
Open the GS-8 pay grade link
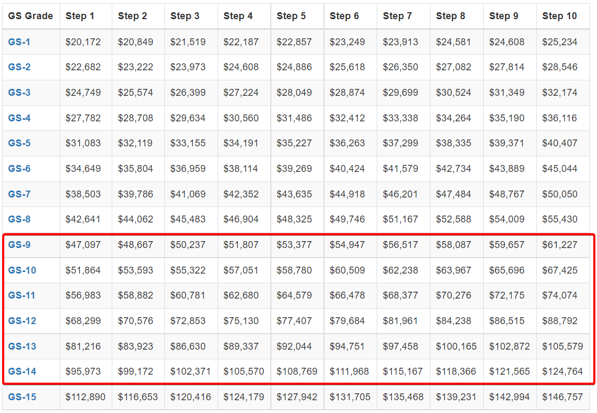(19, 219)
